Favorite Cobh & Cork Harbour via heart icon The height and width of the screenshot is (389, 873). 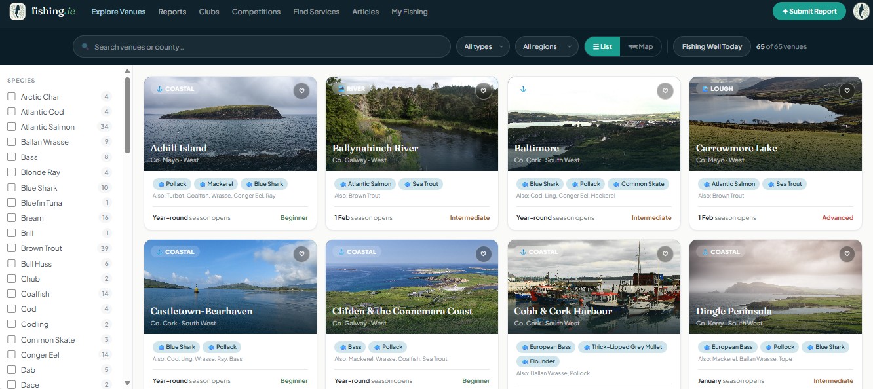pyautogui.click(x=665, y=253)
